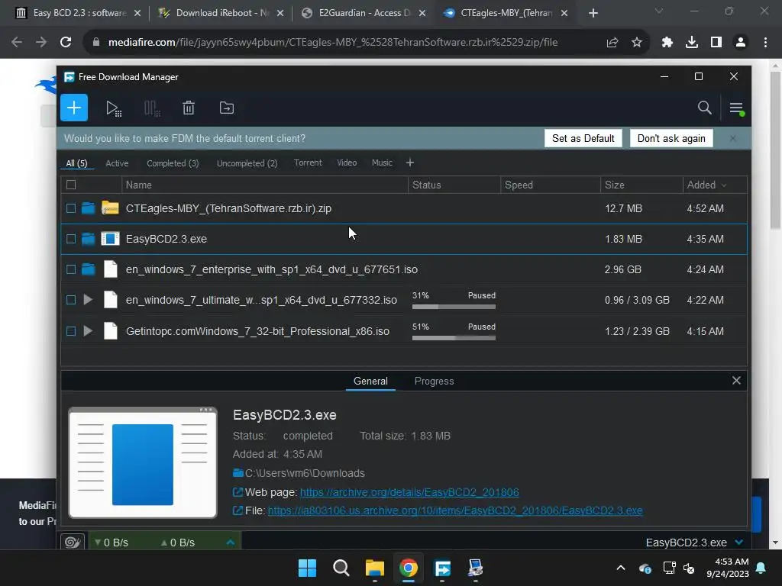Add a new filter tab with plus

(x=410, y=163)
